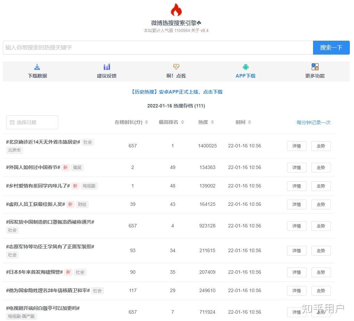Open 建议反馈 menu item
Viewport: 354px width, 321px height.
(x=107, y=71)
